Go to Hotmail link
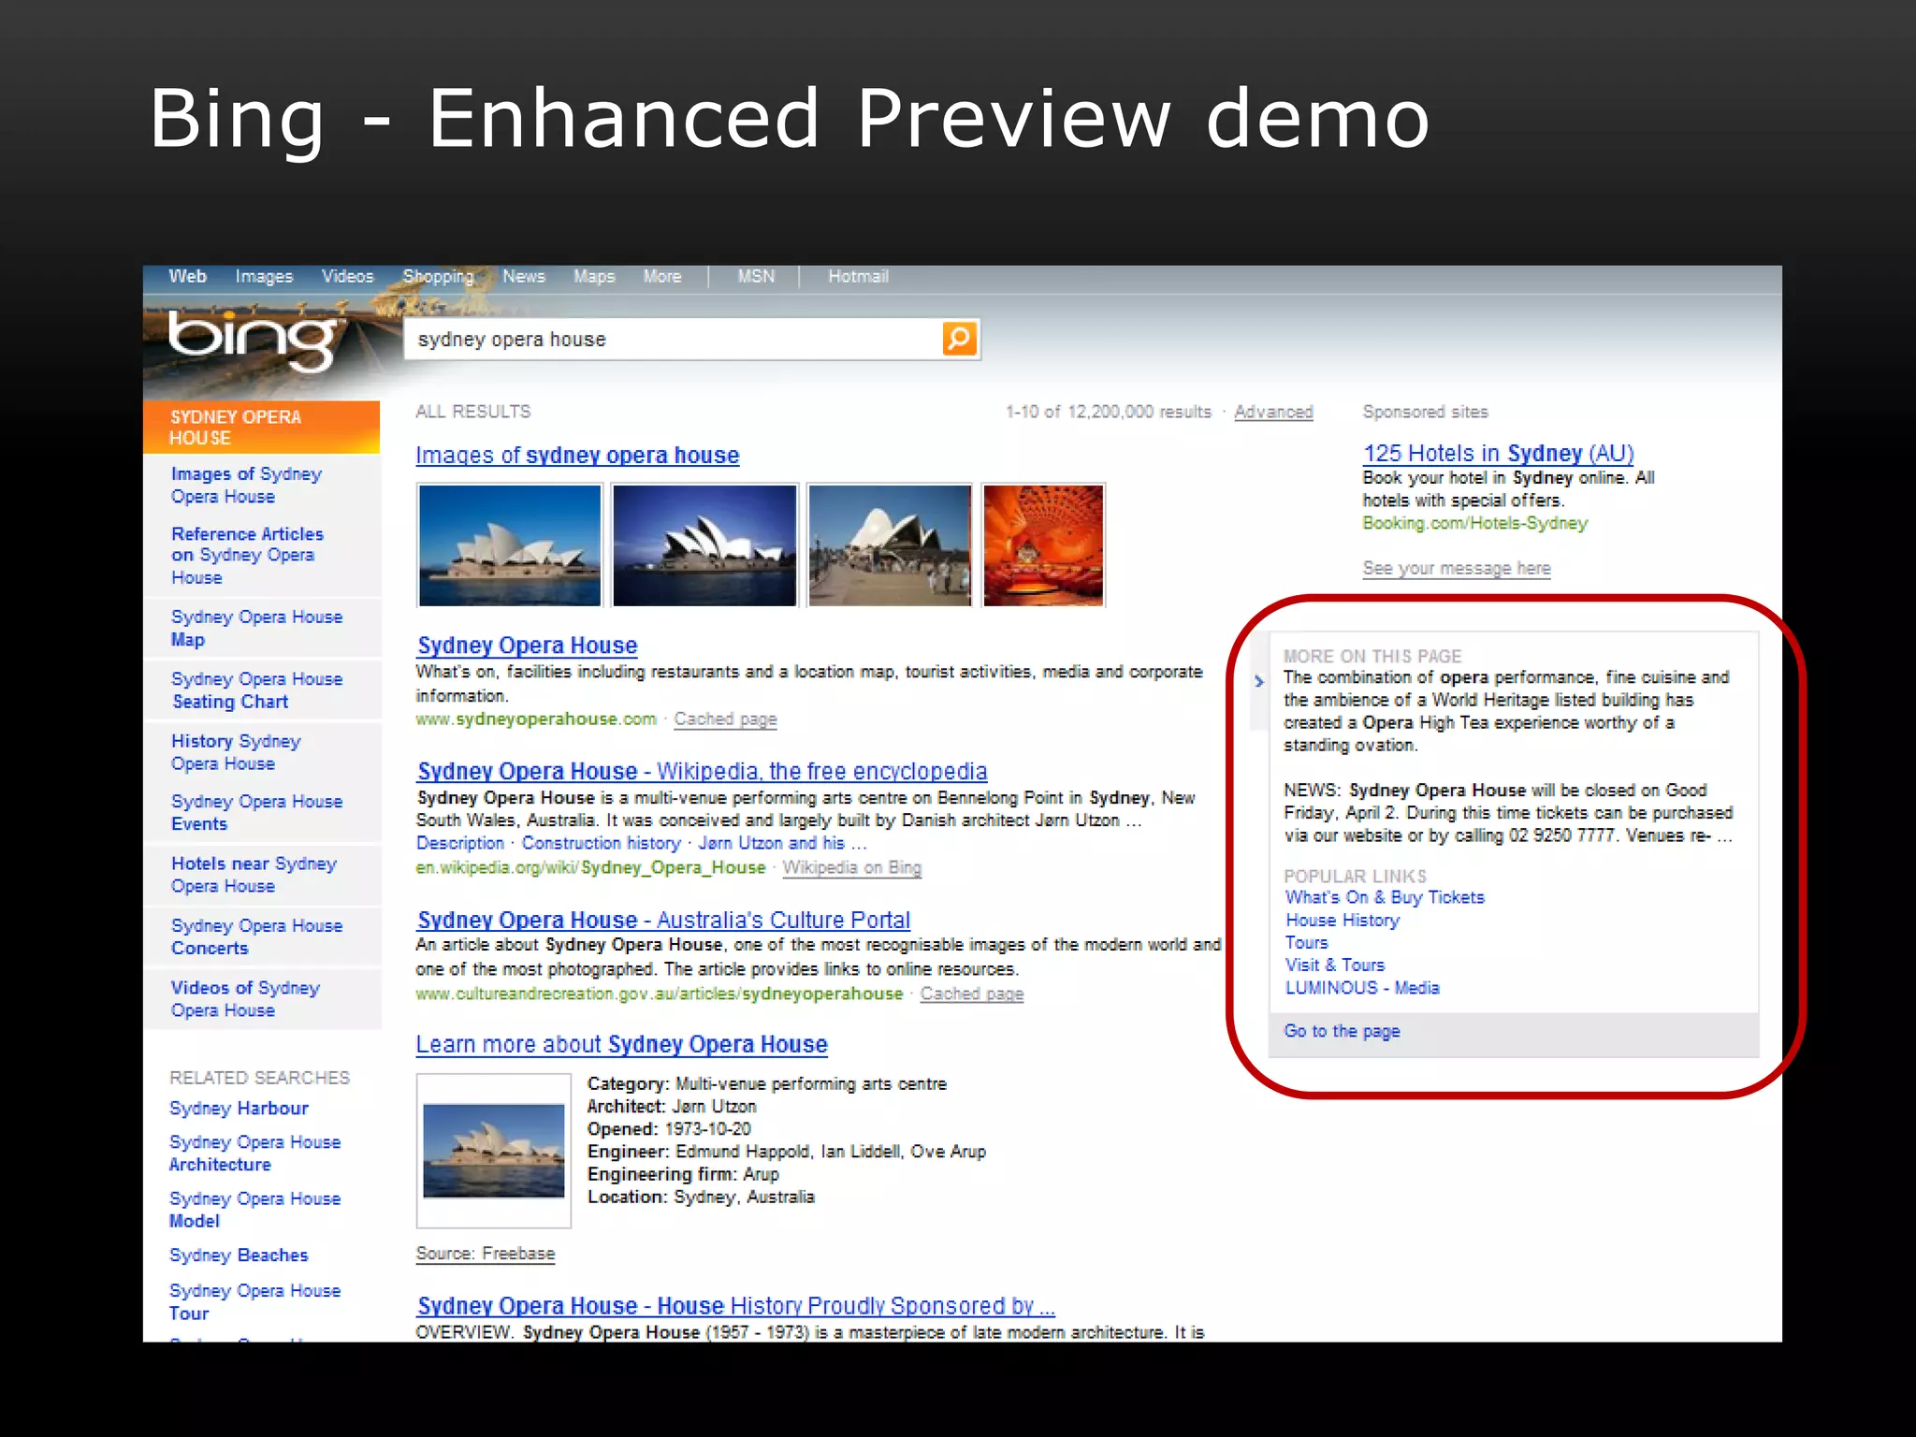The image size is (1916, 1437). [x=858, y=276]
